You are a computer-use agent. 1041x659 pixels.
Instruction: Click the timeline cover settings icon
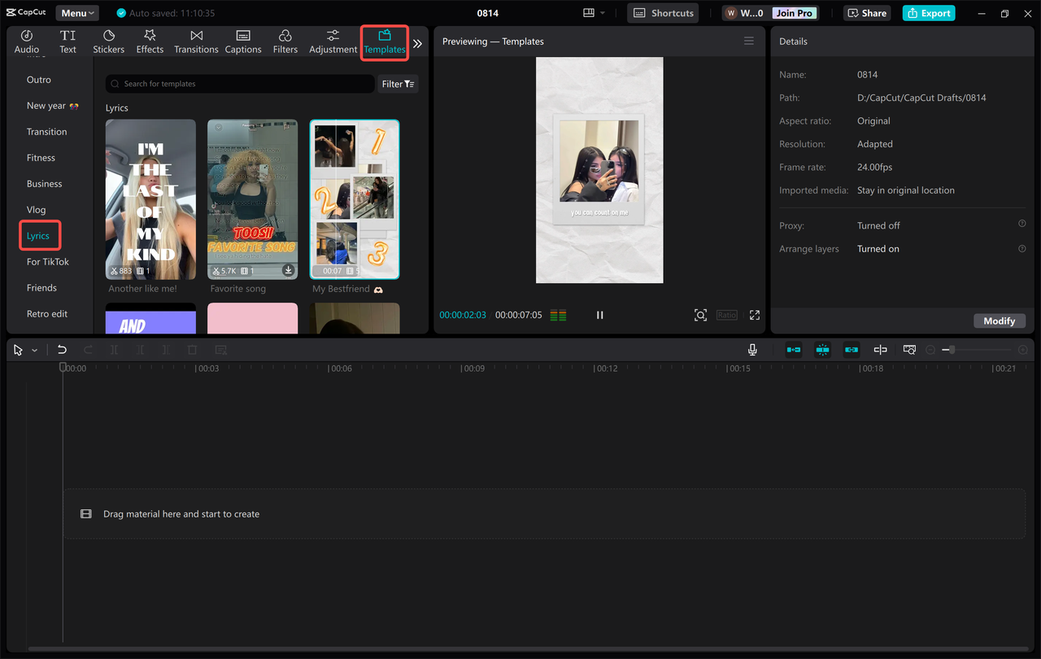pos(909,350)
